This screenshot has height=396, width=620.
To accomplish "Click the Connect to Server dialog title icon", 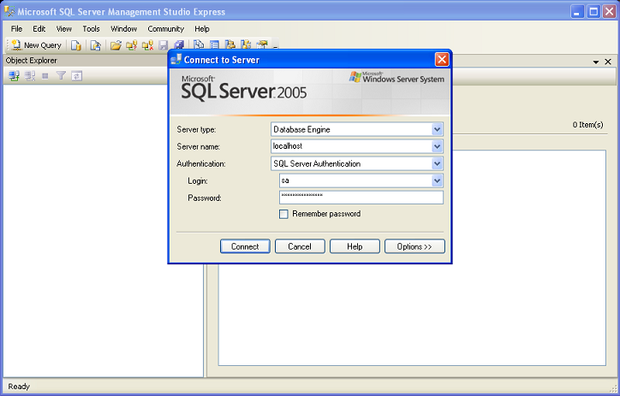I will coord(176,60).
